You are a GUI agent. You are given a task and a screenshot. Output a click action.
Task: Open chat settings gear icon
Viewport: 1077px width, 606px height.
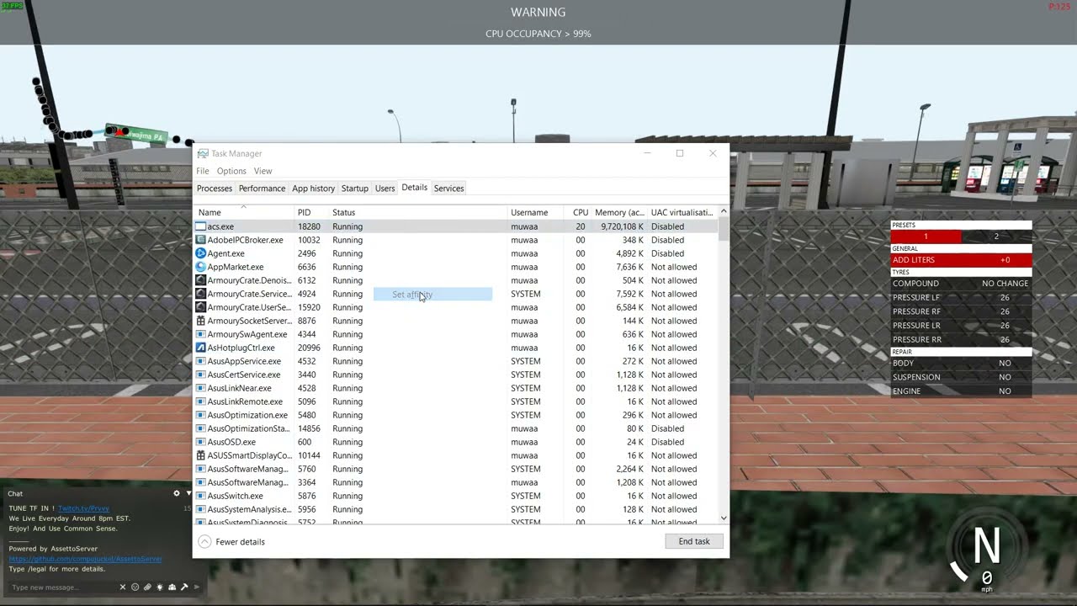[x=177, y=494]
